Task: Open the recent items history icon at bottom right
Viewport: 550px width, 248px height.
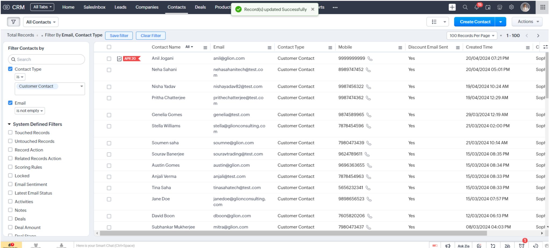Action: click(535, 246)
